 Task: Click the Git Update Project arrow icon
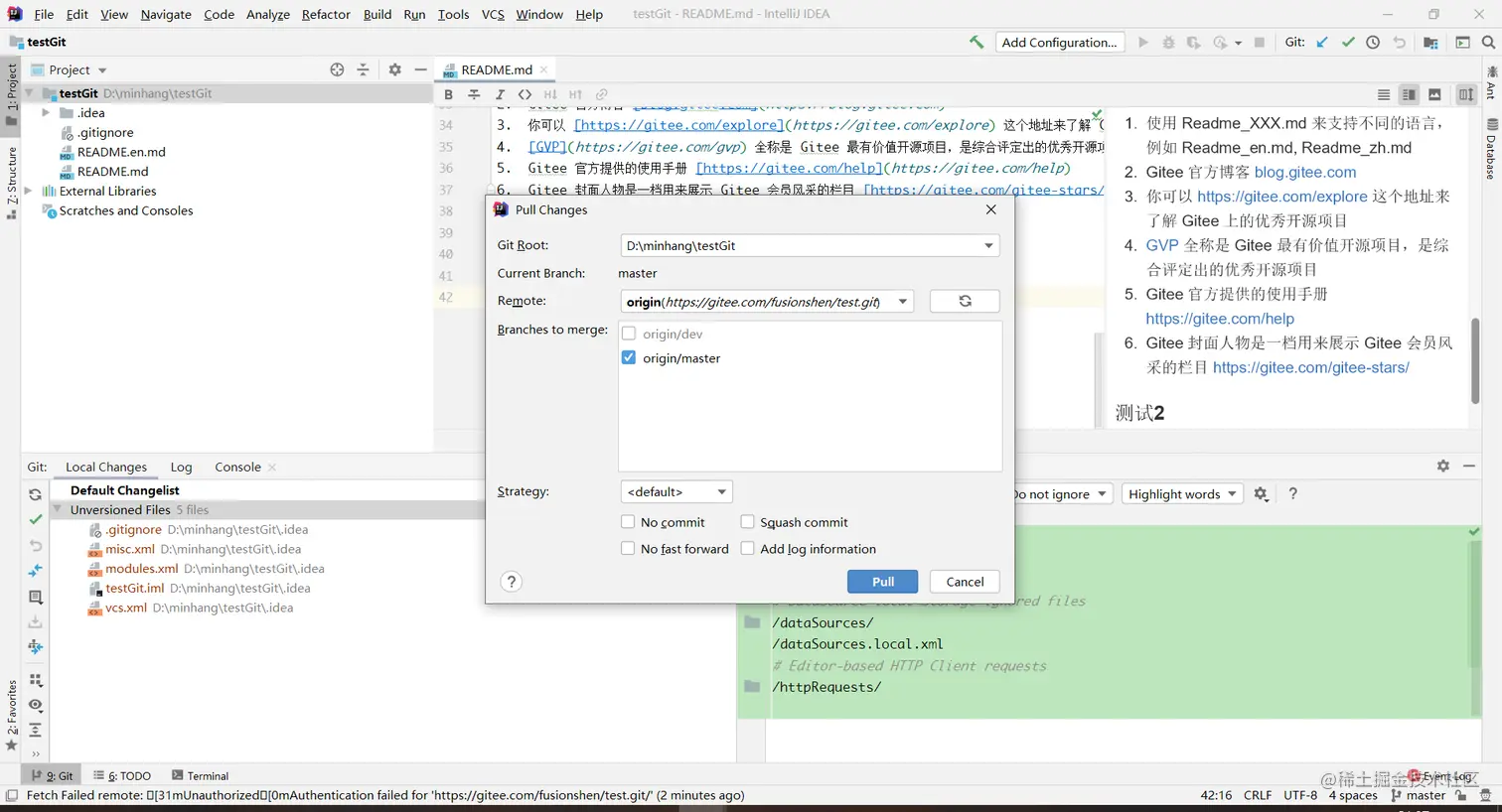pyautogui.click(x=1322, y=42)
